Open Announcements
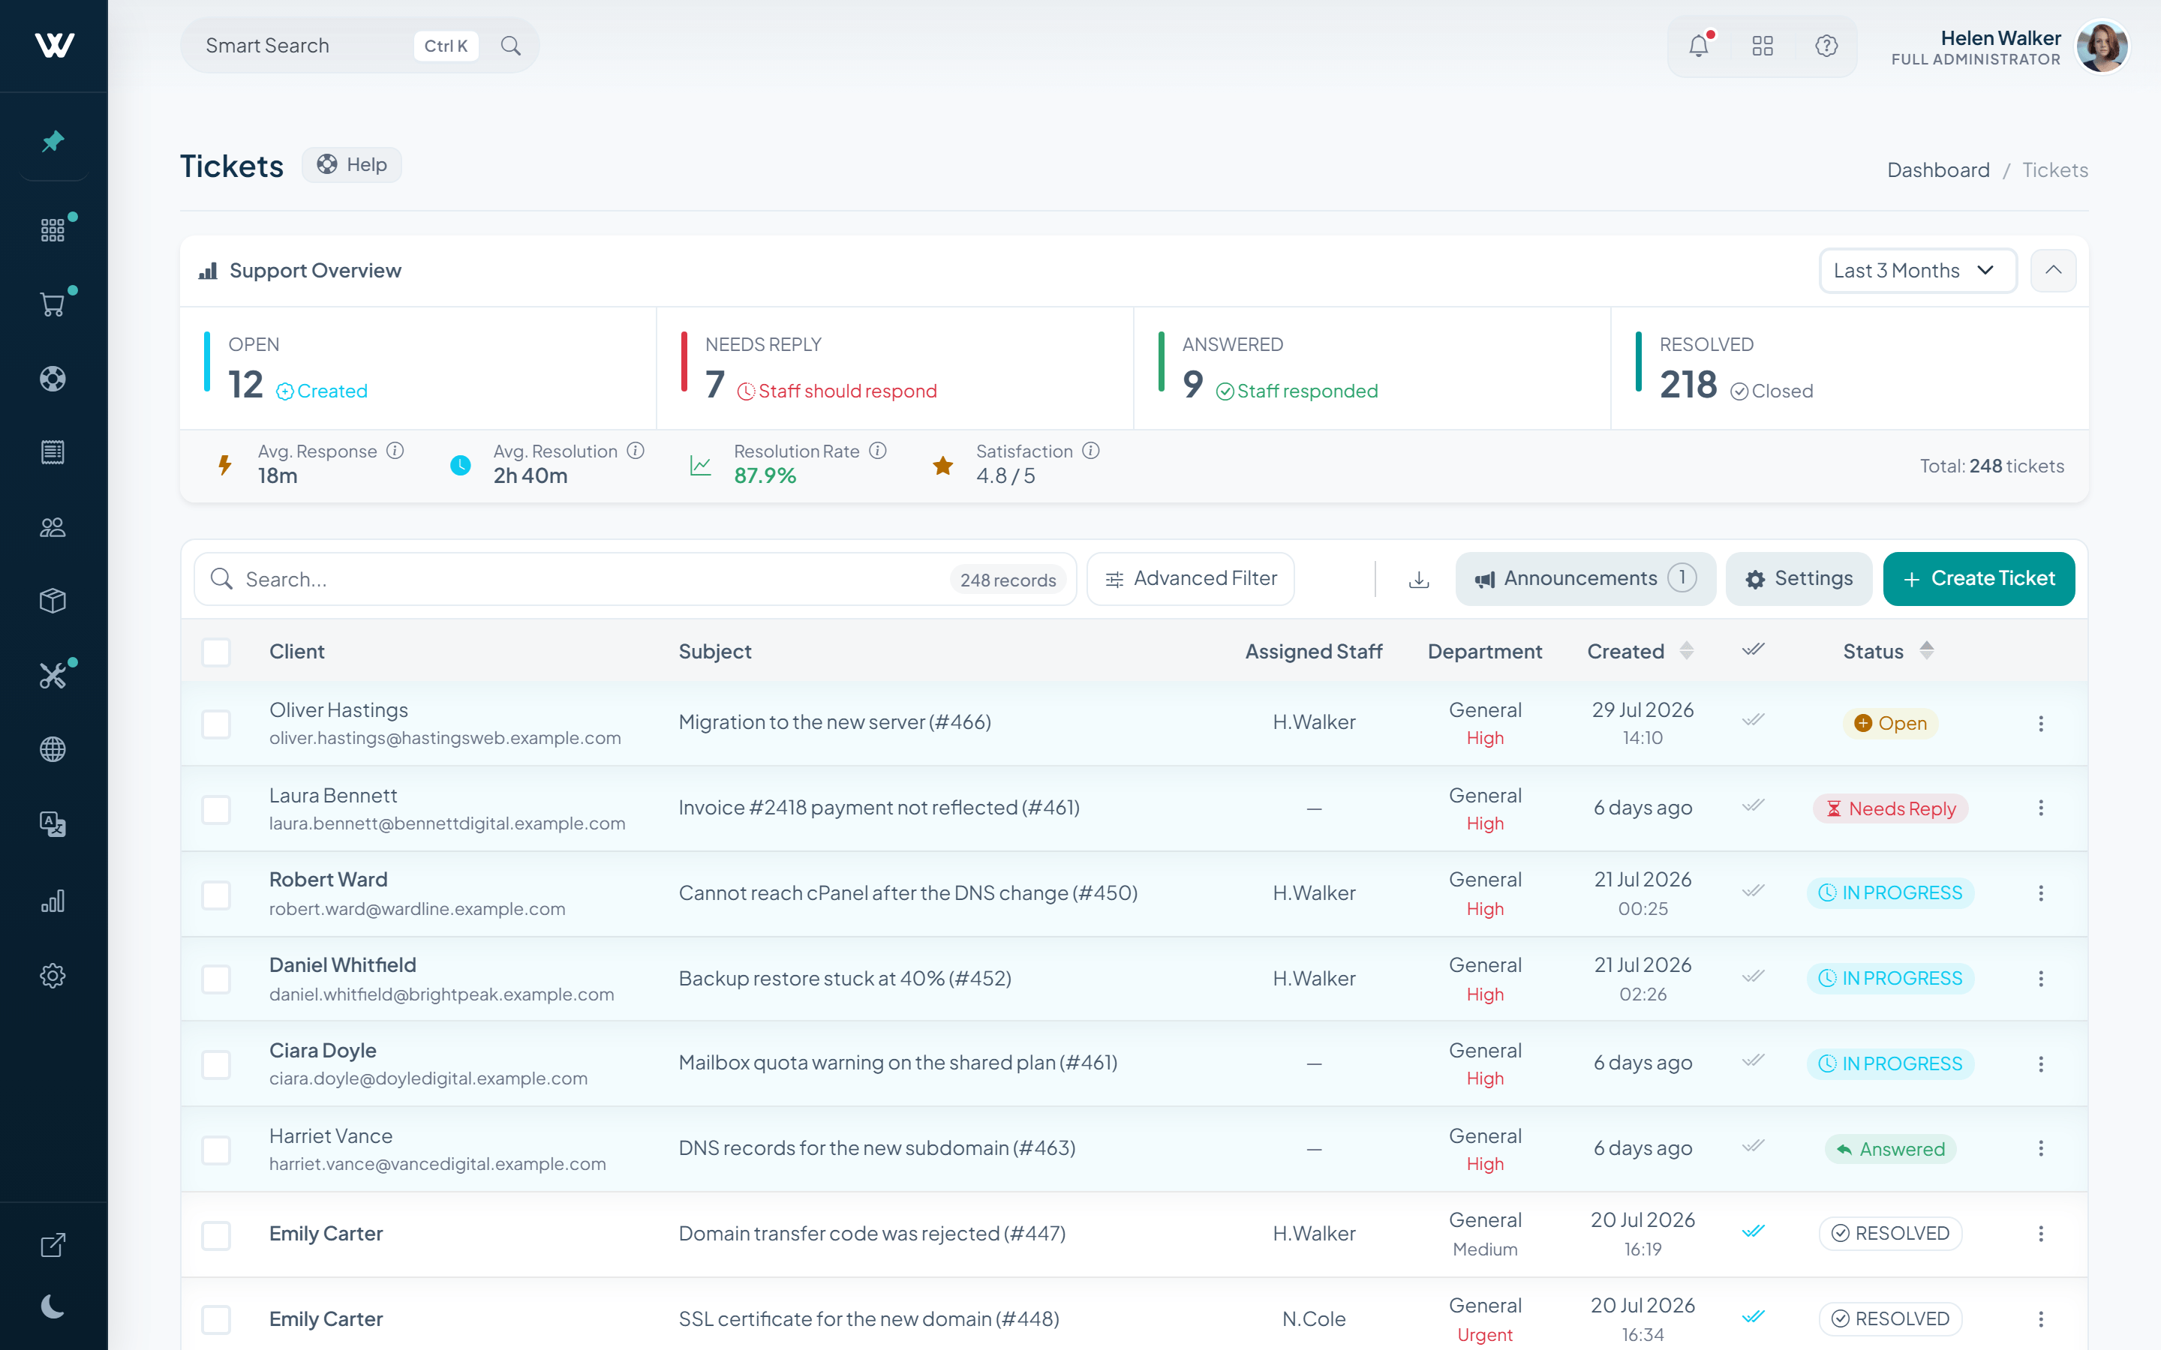This screenshot has height=1350, width=2161. [1585, 578]
